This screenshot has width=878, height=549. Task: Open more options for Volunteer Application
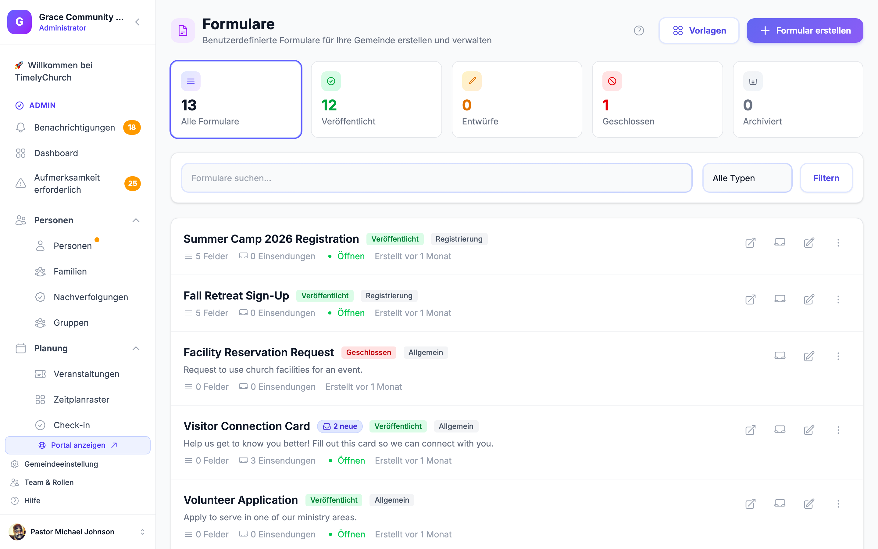[838, 504]
